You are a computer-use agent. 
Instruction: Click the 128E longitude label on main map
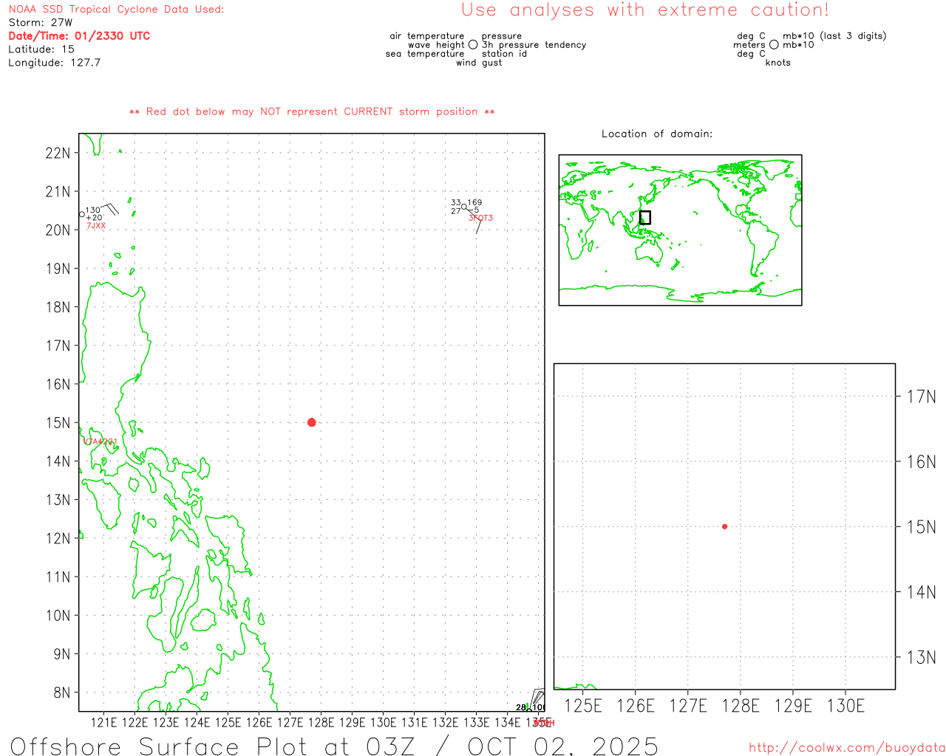(x=321, y=722)
